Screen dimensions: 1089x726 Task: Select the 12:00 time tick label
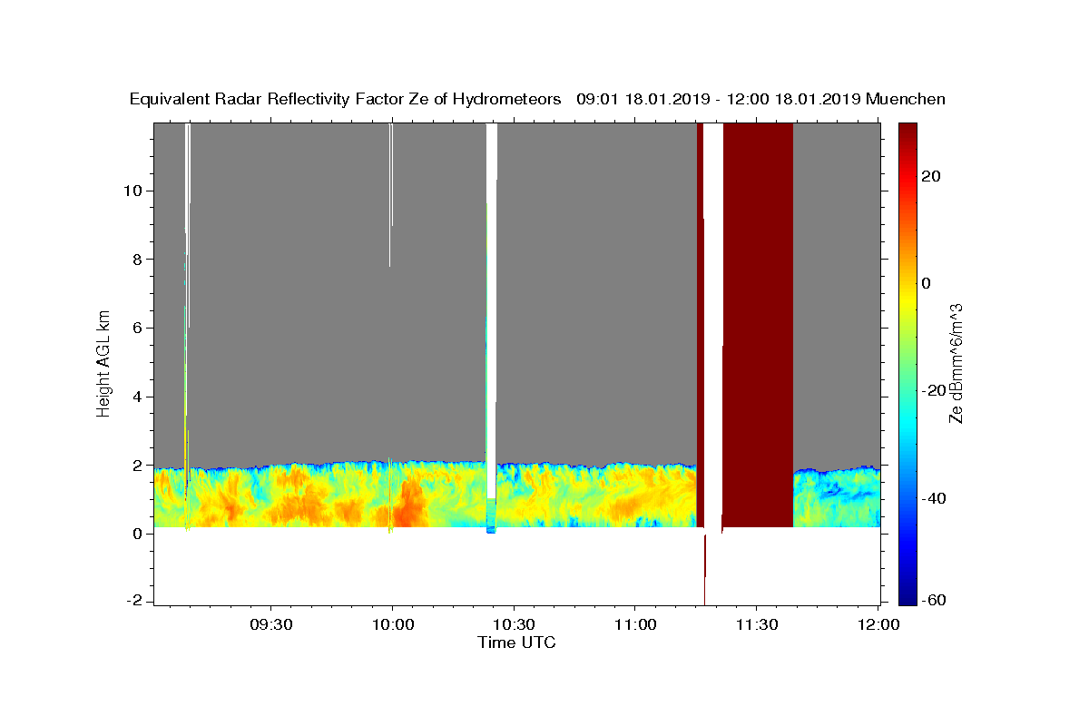coord(878,625)
